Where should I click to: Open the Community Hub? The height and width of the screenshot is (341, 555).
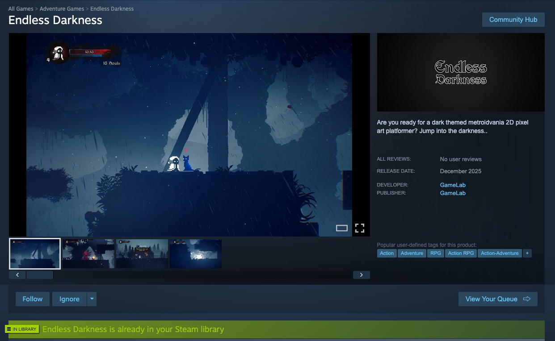513,20
